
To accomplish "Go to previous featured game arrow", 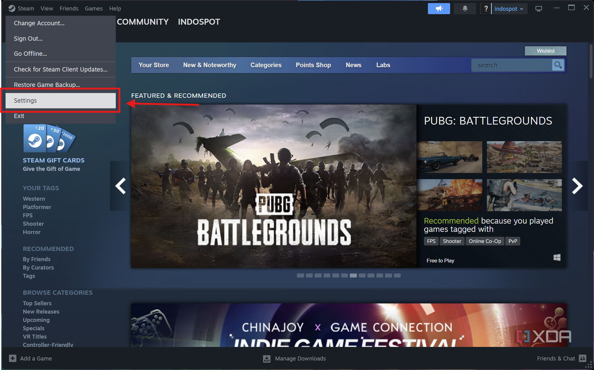I will click(x=120, y=186).
